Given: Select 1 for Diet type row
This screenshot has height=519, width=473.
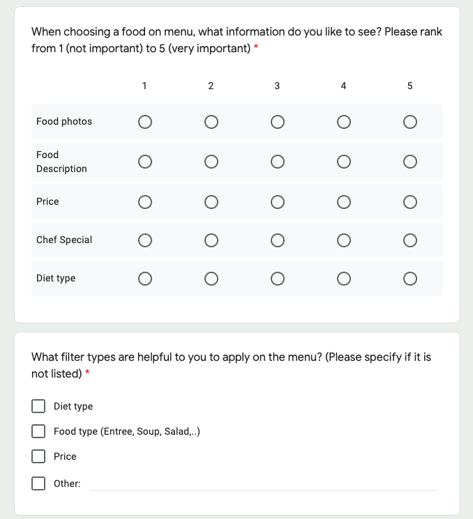Looking at the screenshot, I should (145, 279).
